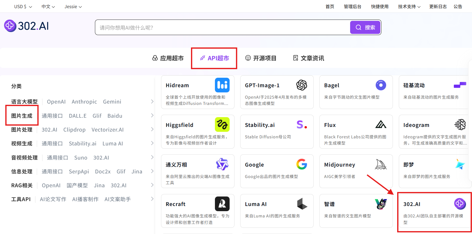Click the Stability.ai logo icon
Viewport: 472px width, 234px height.
301,124
